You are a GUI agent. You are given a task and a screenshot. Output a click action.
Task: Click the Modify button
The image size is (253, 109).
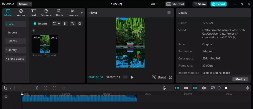[x=240, y=79]
